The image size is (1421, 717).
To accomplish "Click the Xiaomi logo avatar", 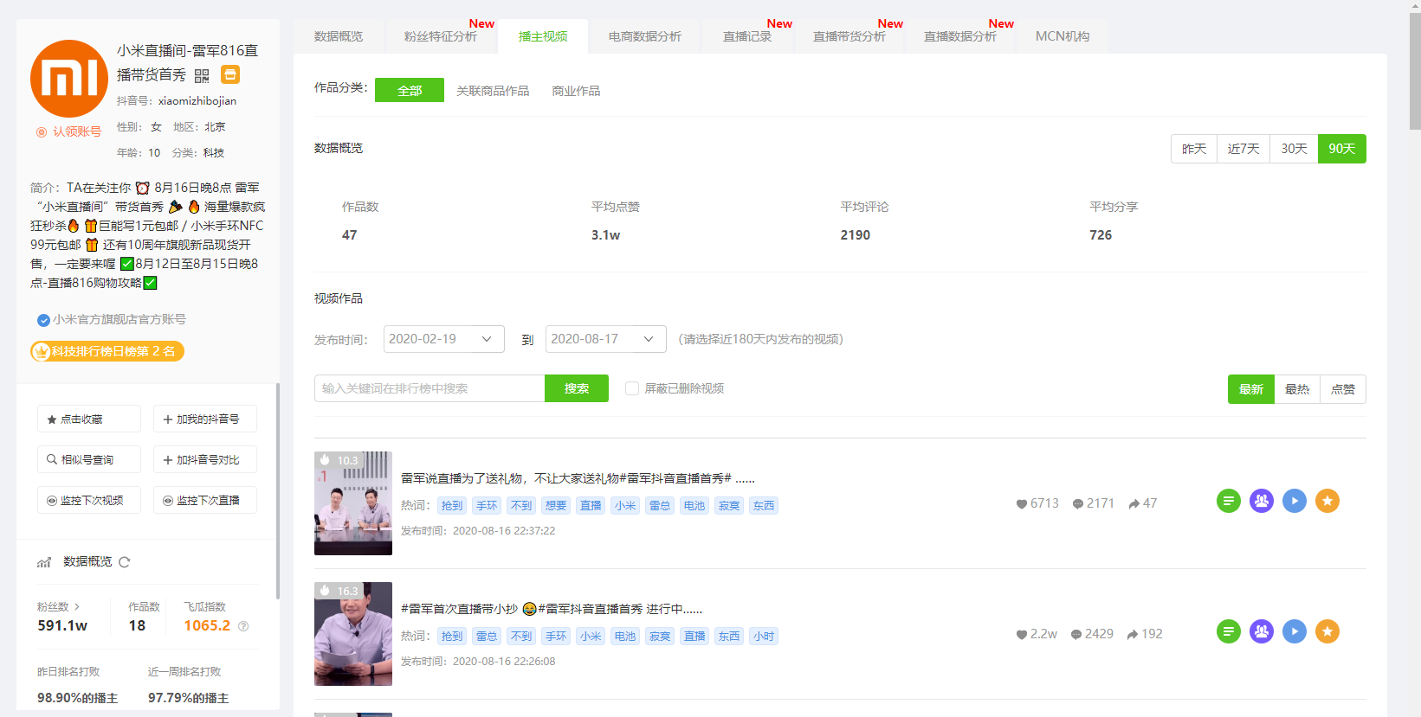I will [x=69, y=79].
